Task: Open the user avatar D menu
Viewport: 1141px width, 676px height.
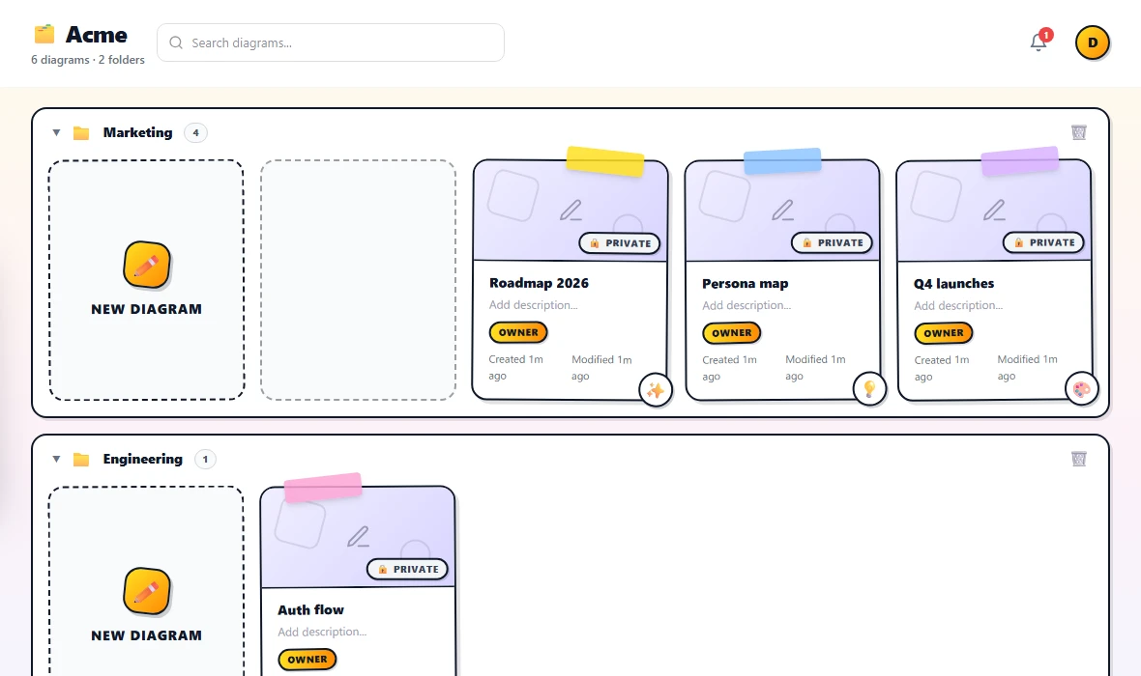Action: coord(1093,42)
